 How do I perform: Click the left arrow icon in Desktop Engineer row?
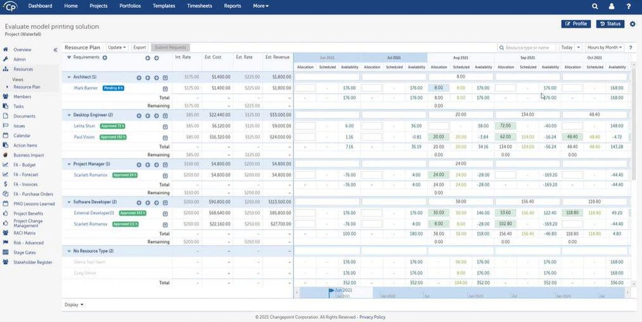pos(148,116)
